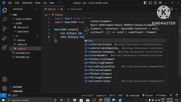This screenshot has height=102, width=181.
Task: Click the Spaces: 4 indentation setting
Action: click(x=101, y=95)
